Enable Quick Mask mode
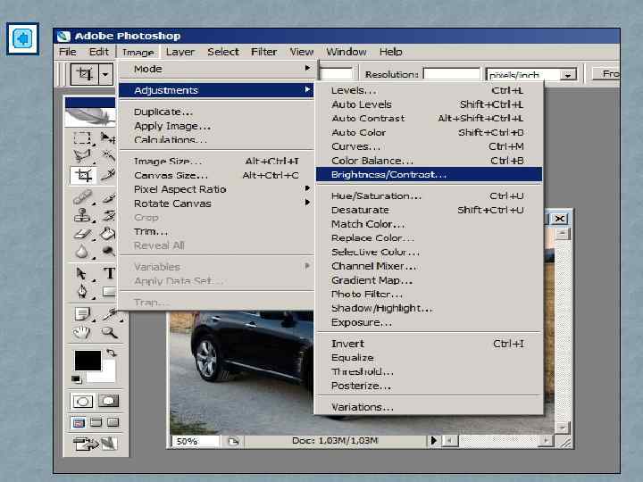 click(108, 402)
